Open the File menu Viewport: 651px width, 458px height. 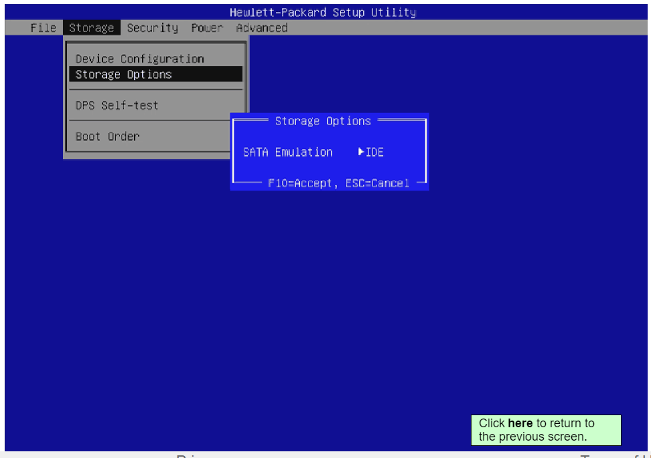(43, 28)
